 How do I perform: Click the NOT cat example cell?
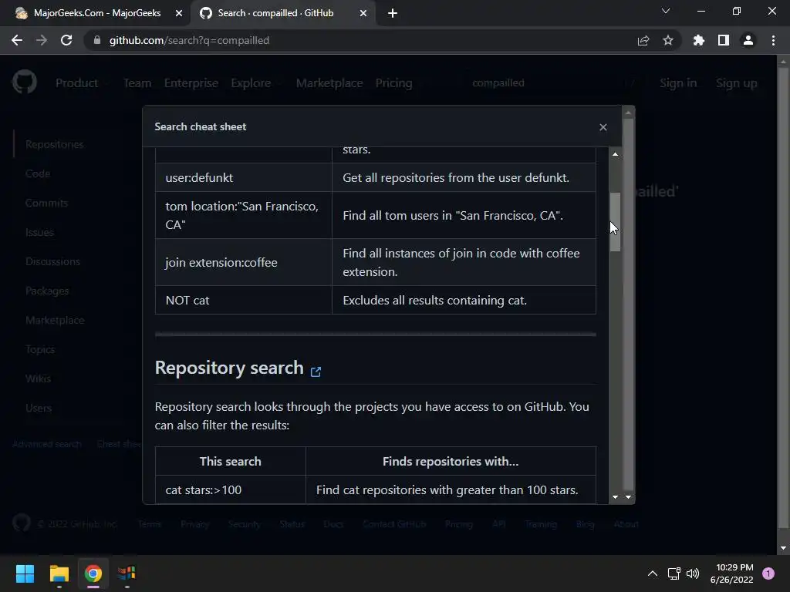[244, 301]
